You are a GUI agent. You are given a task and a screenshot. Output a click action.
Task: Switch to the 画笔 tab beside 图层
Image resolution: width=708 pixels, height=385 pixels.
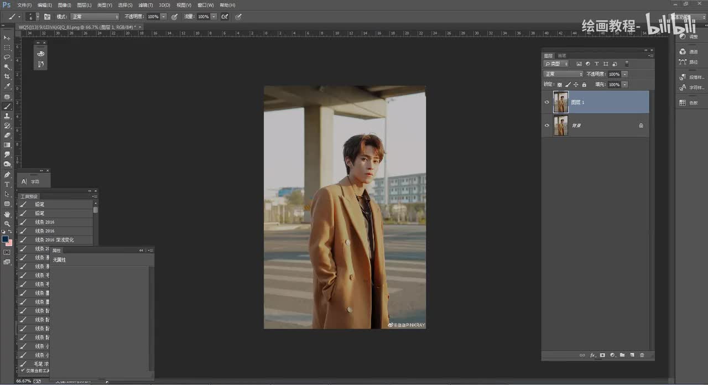[x=562, y=56]
